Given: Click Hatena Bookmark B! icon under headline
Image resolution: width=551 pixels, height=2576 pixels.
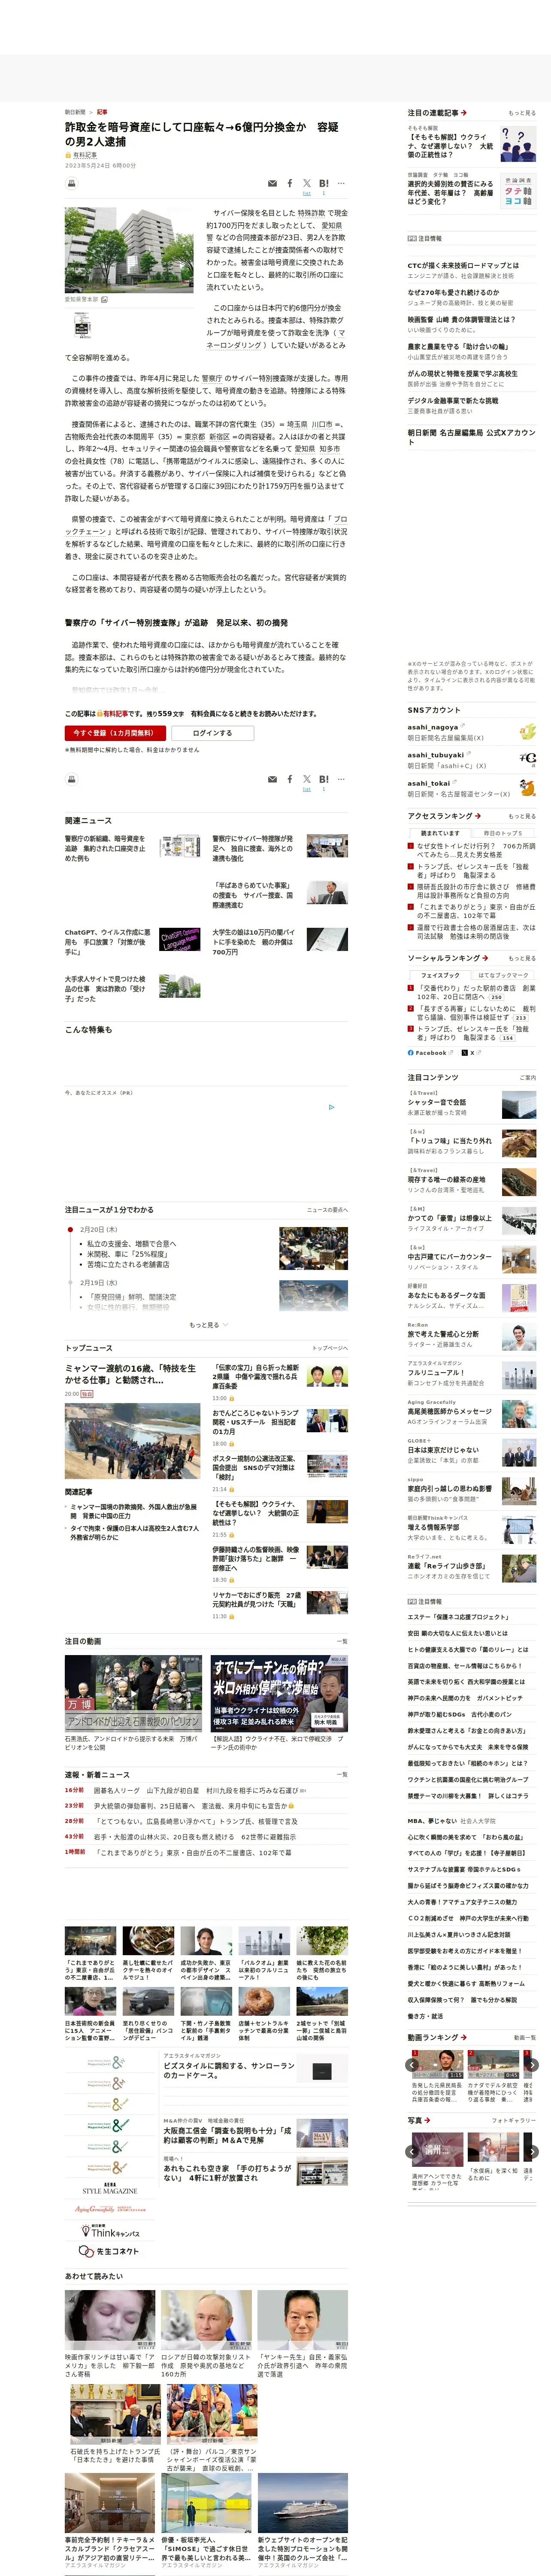Looking at the screenshot, I should point(324,184).
